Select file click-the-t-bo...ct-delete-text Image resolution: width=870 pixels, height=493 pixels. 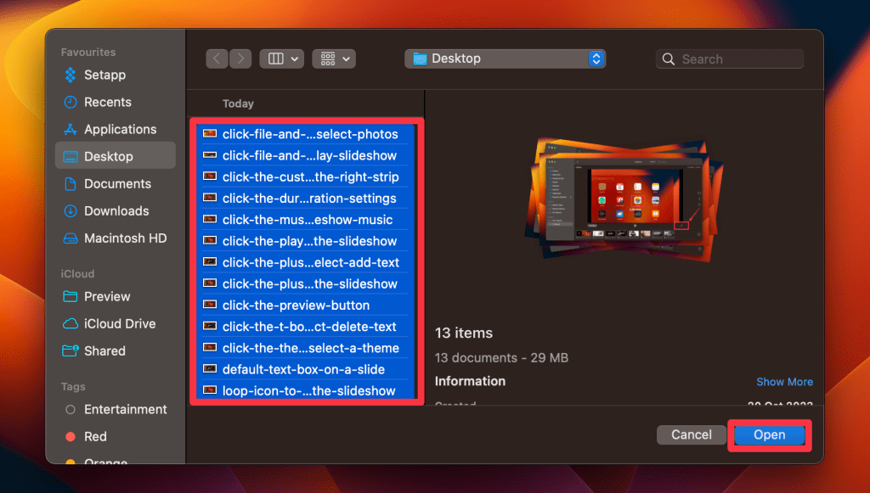click(305, 327)
